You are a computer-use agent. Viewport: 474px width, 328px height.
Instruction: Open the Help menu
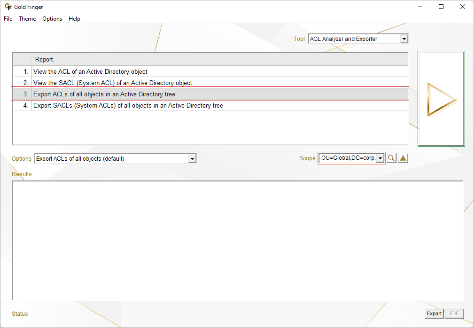74,19
